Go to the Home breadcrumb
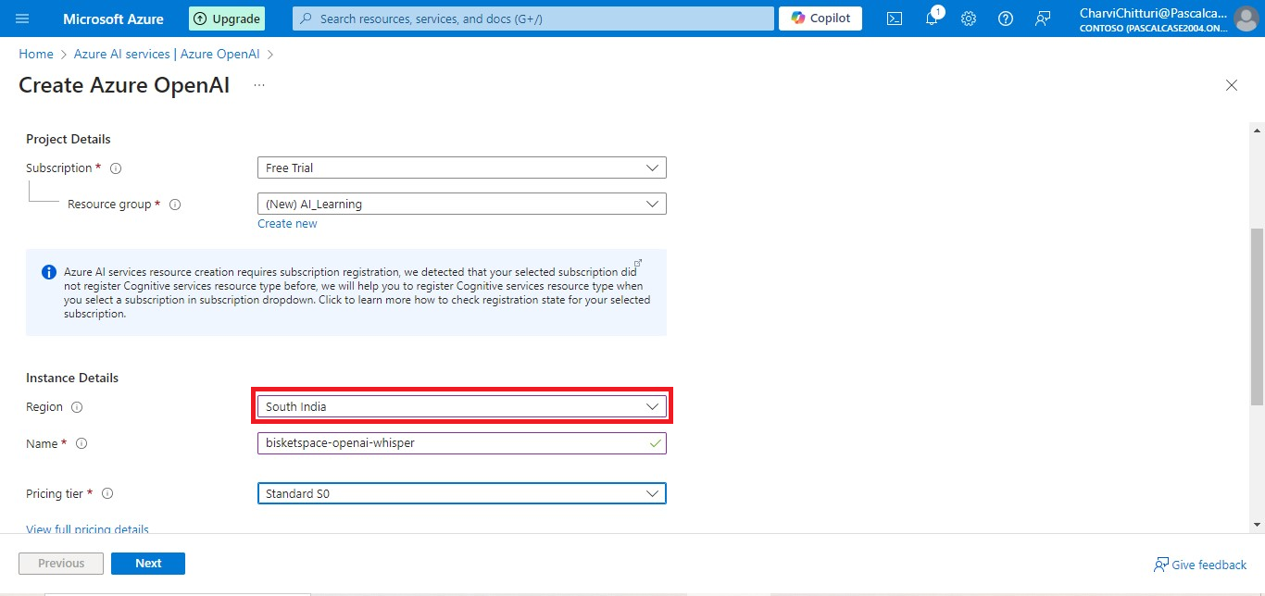The width and height of the screenshot is (1265, 596). coord(36,55)
